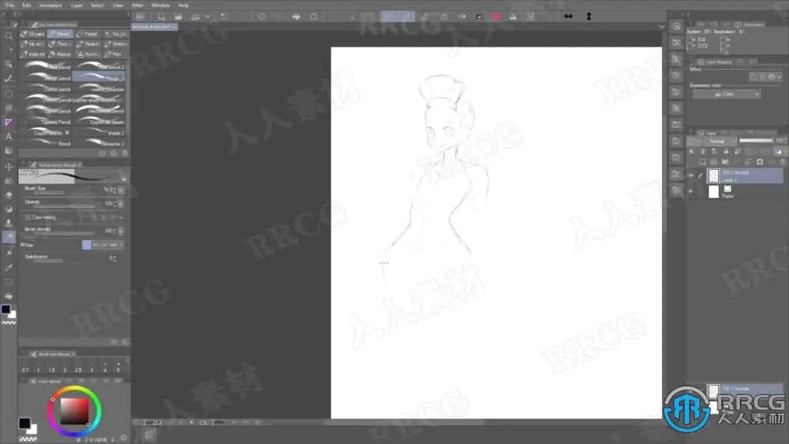789x444 pixels.
Task: Select the Oil paint sub tool group tab
Action: point(34,34)
